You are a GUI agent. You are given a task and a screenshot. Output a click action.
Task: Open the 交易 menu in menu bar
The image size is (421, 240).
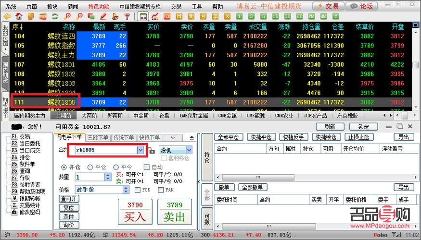point(176,6)
